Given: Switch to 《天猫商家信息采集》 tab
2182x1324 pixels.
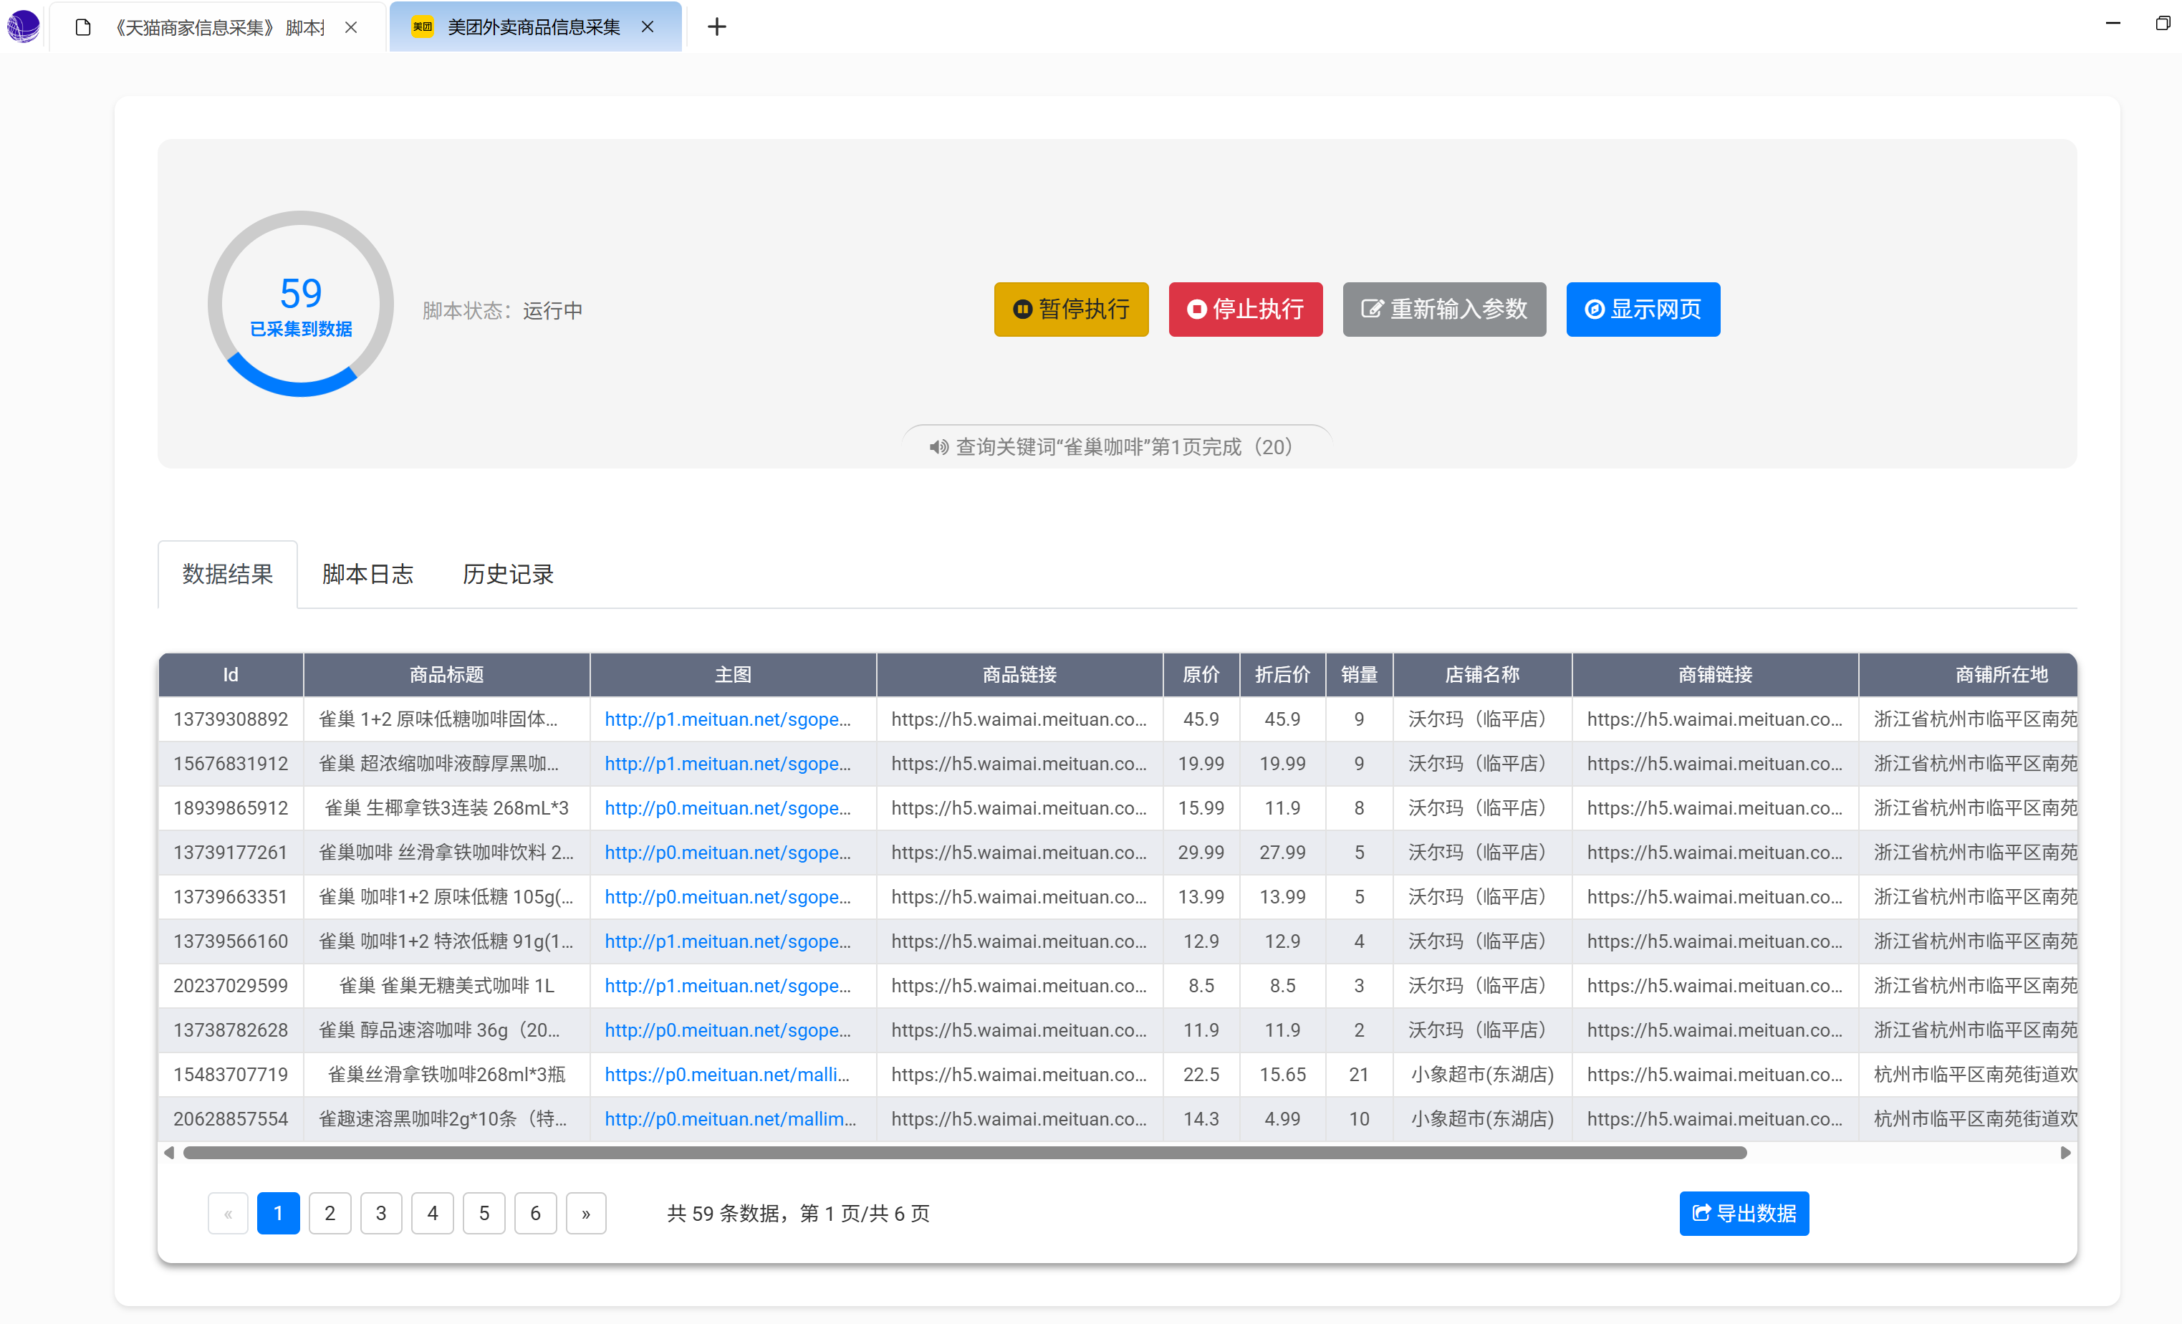Looking at the screenshot, I should pos(217,27).
